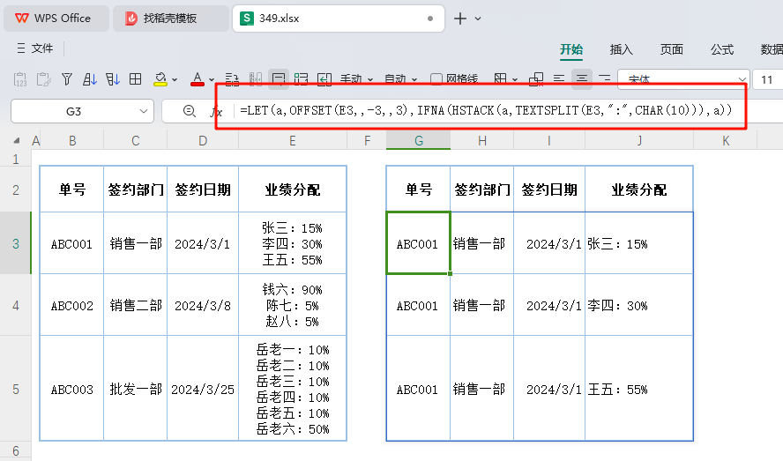The image size is (783, 461).
Task: Click the 签约日期 header in column I
Action: (549, 190)
